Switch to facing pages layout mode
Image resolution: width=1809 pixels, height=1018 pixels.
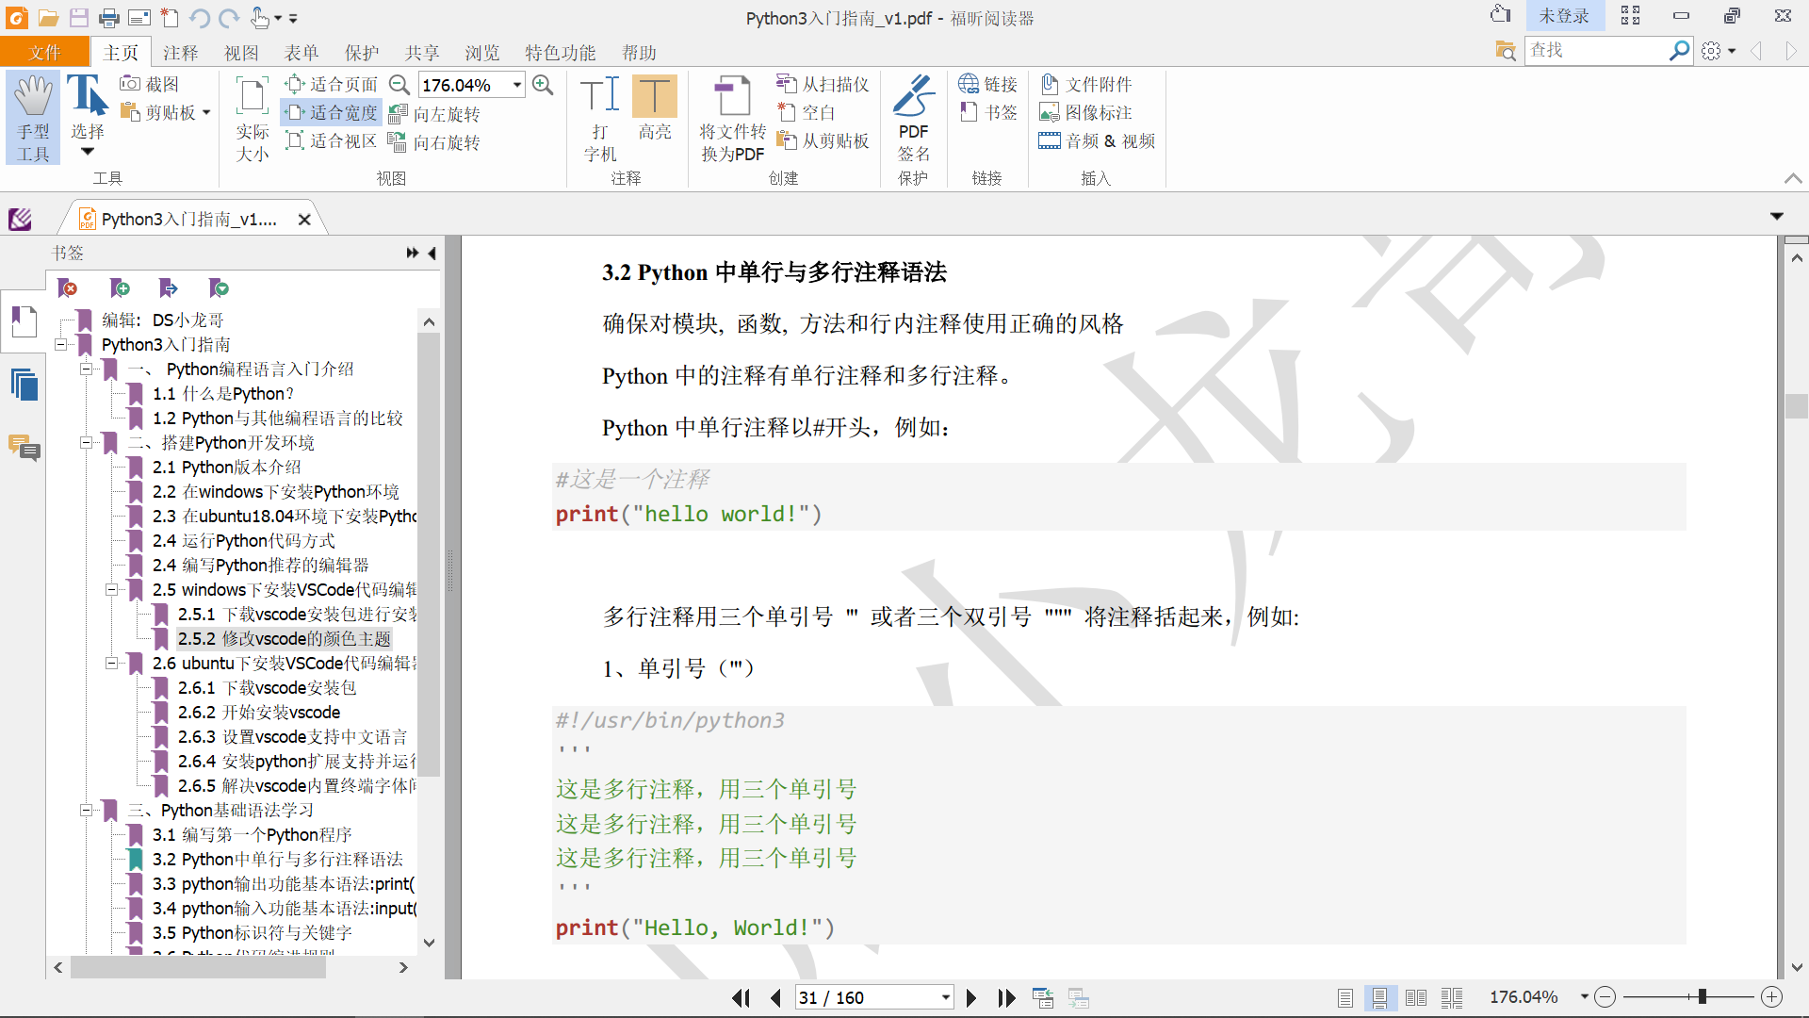click(x=1415, y=997)
